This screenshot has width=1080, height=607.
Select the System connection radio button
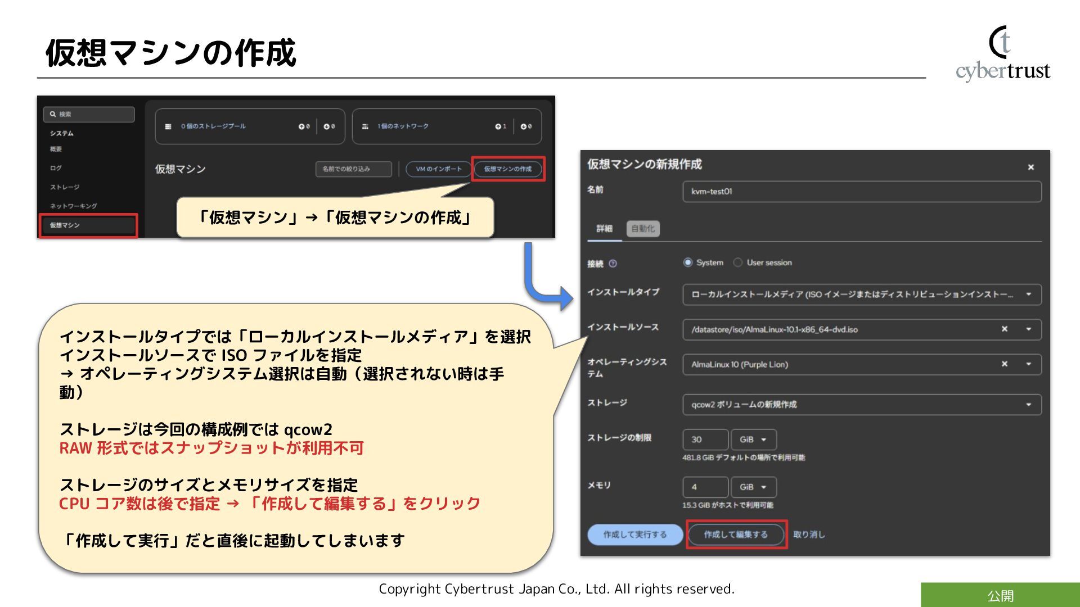click(687, 262)
